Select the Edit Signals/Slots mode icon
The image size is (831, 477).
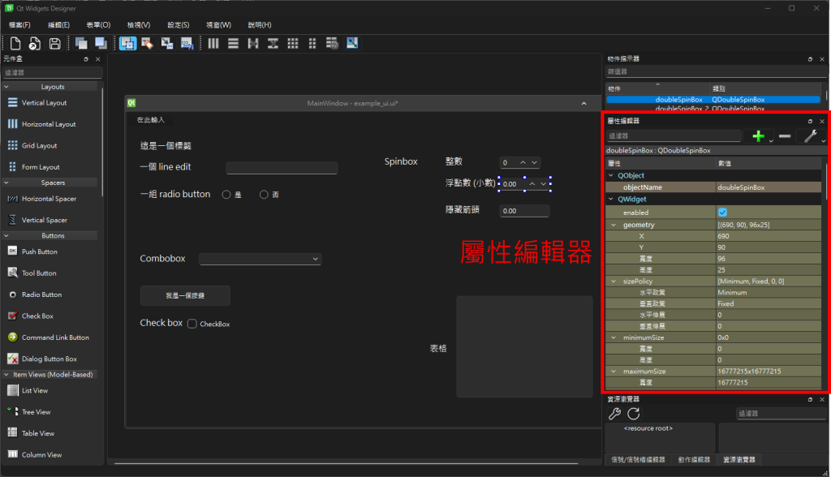pyautogui.click(x=148, y=44)
